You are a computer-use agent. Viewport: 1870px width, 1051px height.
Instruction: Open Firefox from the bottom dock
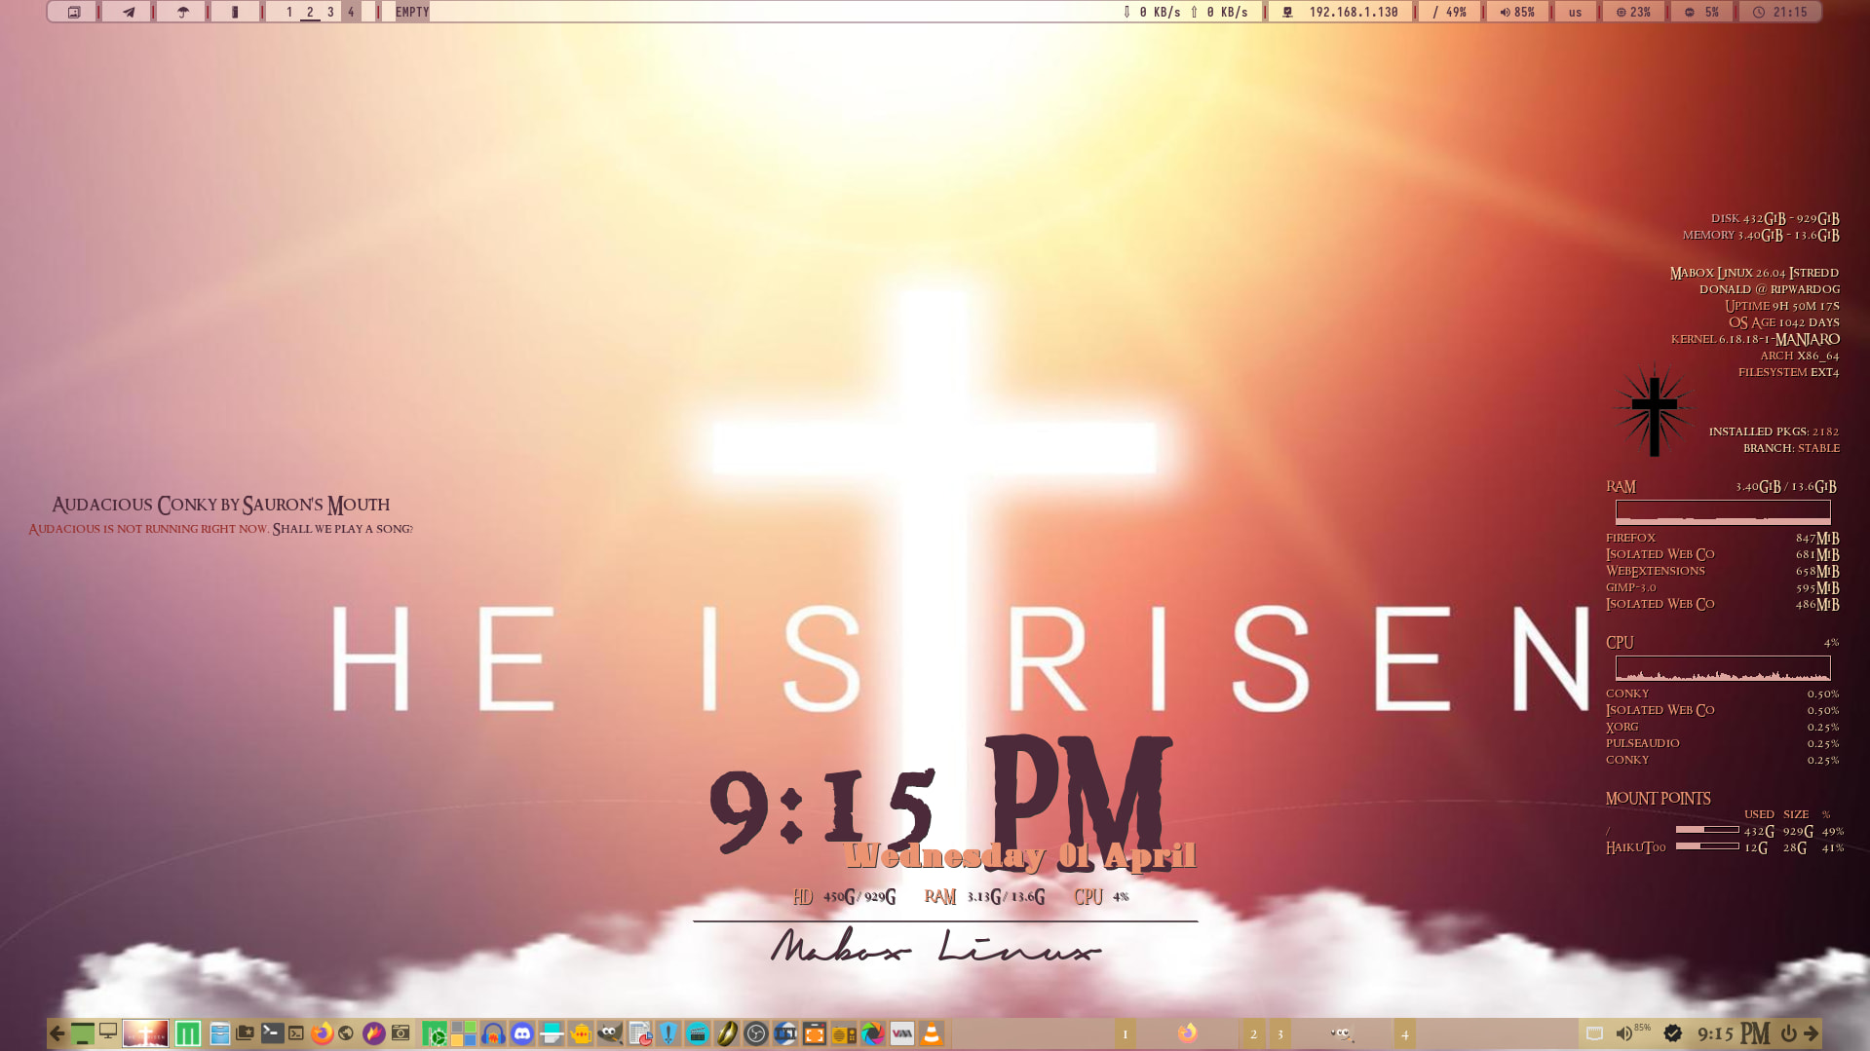322,1033
